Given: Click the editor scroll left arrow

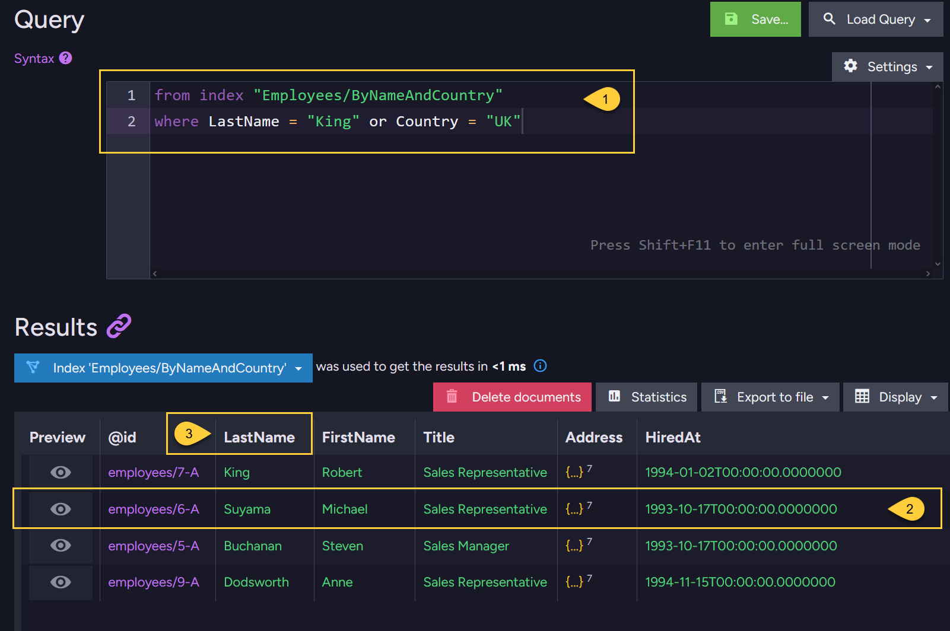Looking at the screenshot, I should 155,273.
